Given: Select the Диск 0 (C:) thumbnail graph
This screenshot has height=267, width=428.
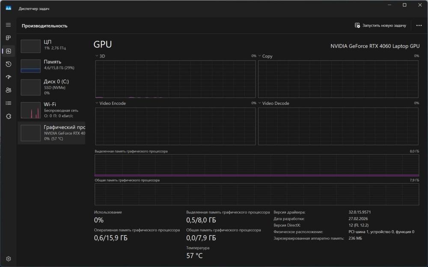Looking at the screenshot, I should 30,87.
